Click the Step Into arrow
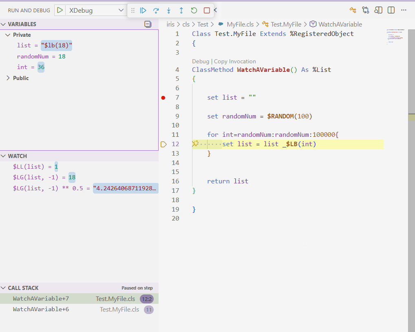The height and width of the screenshot is (332, 415). pyautogui.click(x=168, y=11)
